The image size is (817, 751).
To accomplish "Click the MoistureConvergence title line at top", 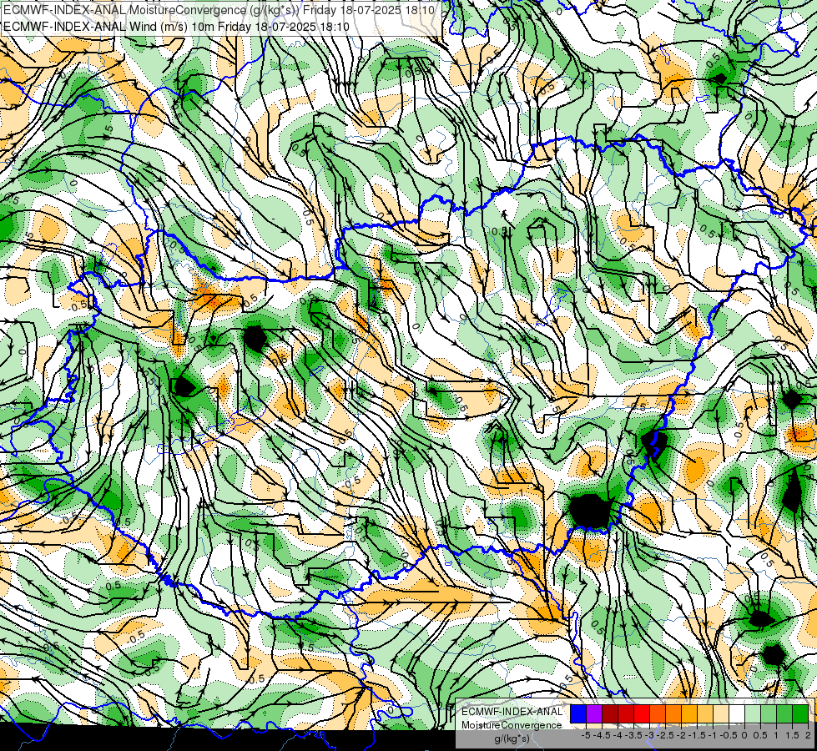I will (219, 10).
